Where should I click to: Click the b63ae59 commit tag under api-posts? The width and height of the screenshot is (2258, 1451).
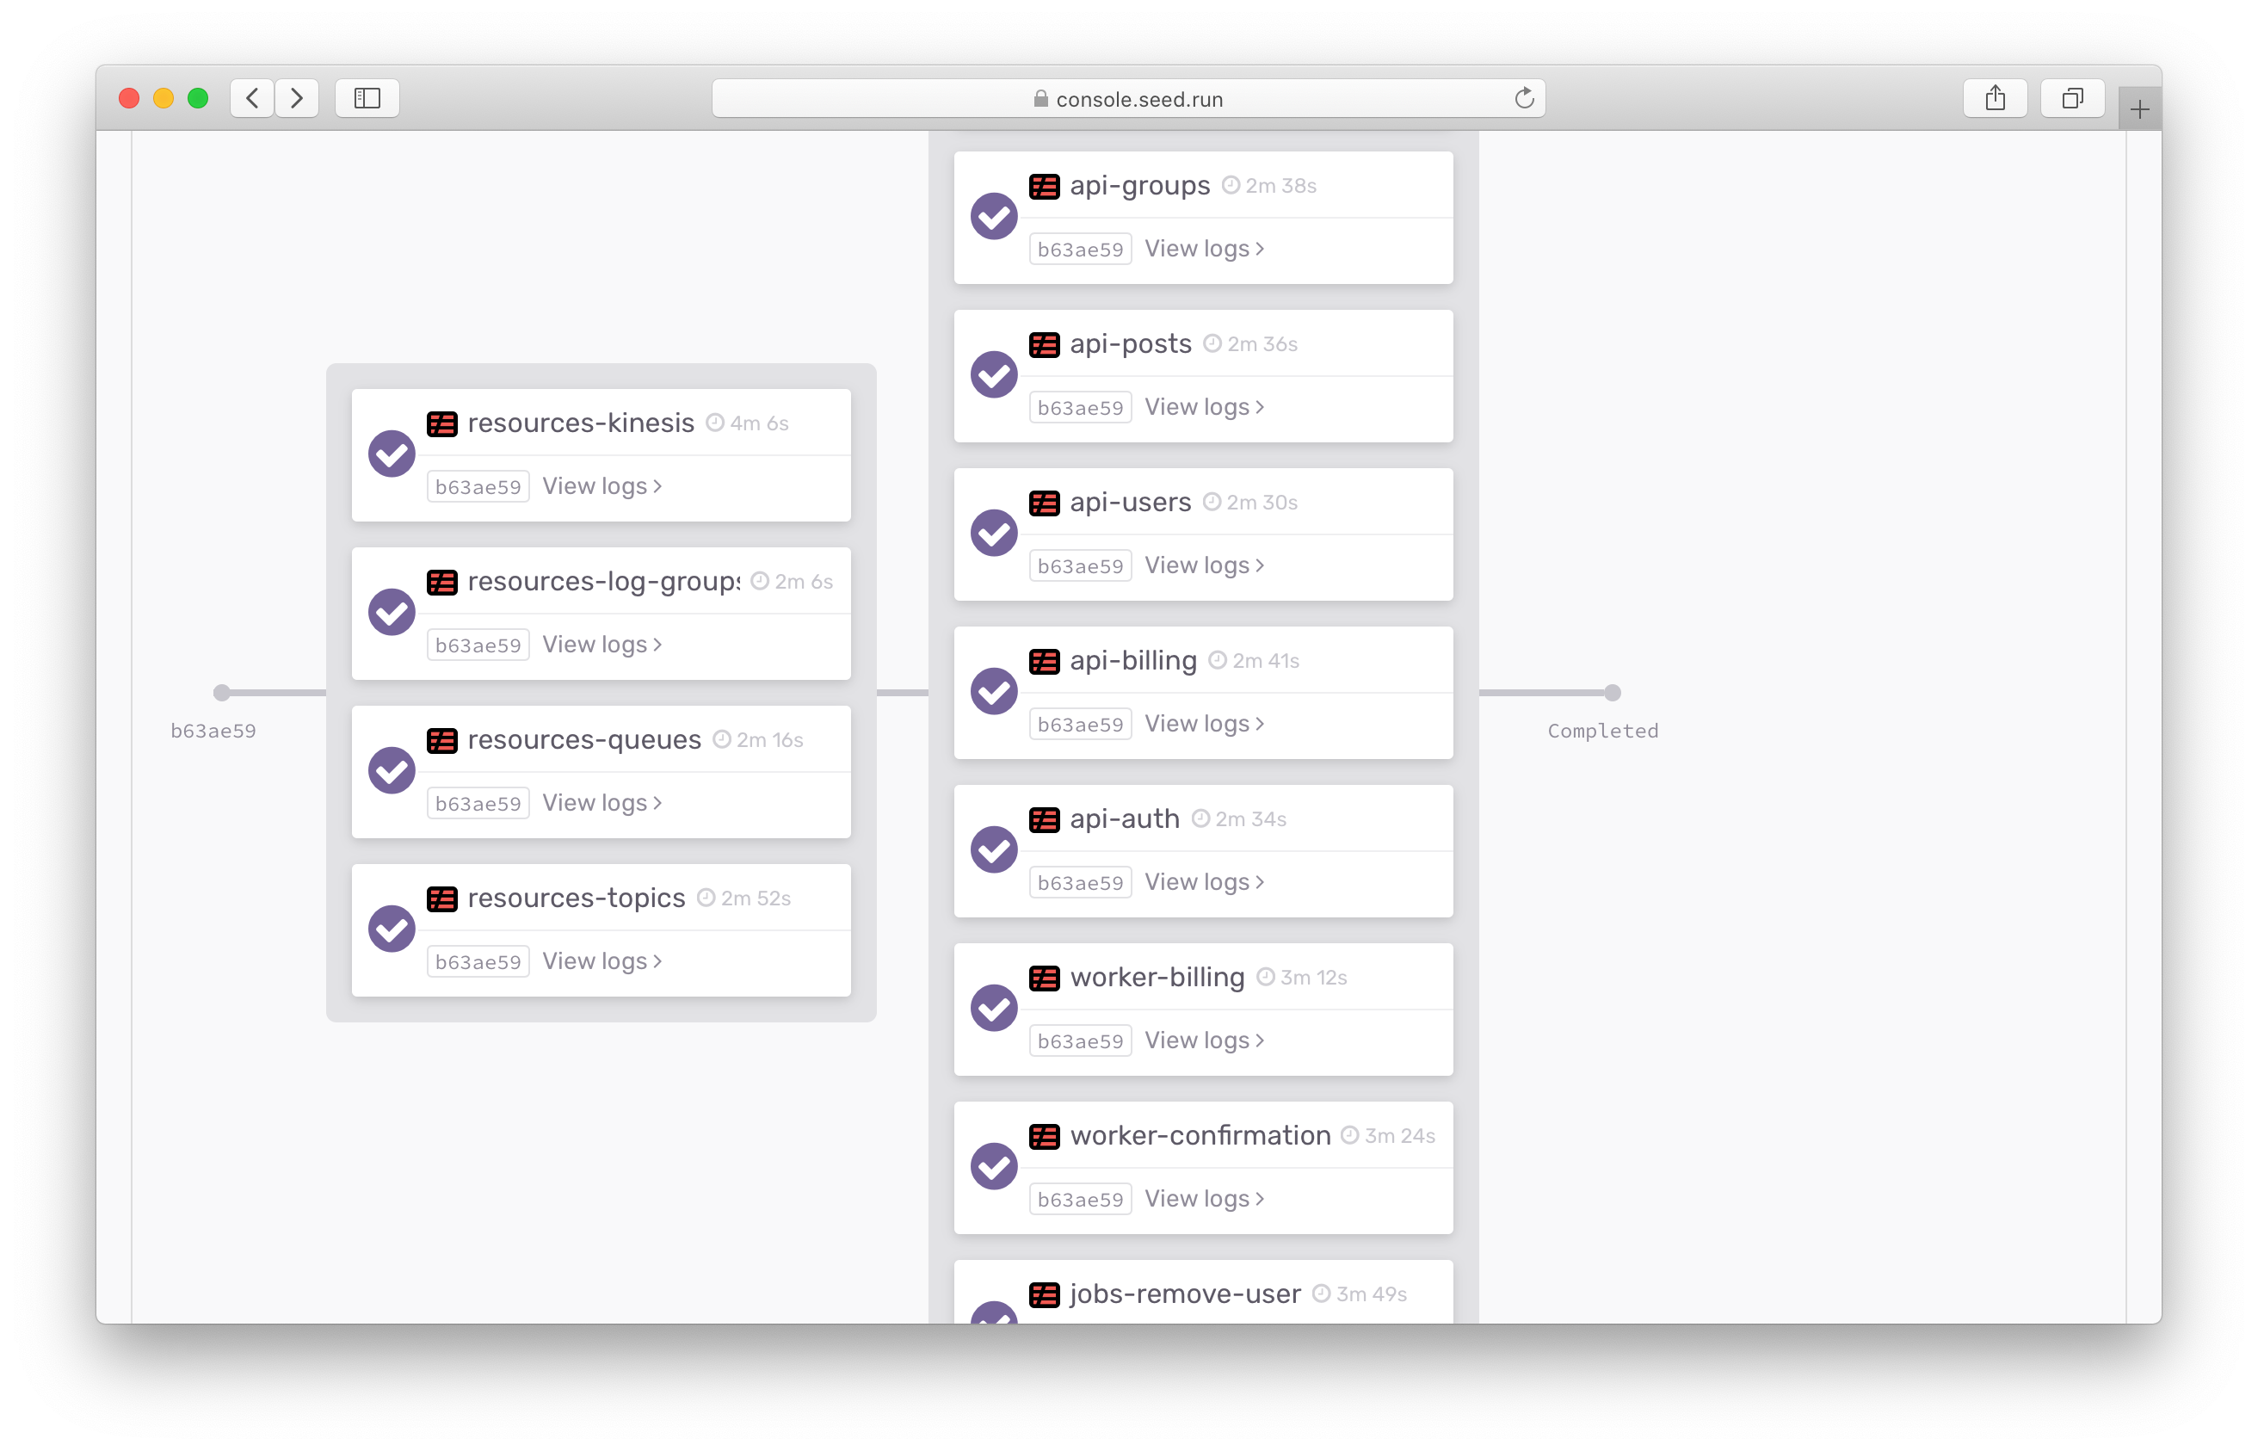click(x=1080, y=408)
